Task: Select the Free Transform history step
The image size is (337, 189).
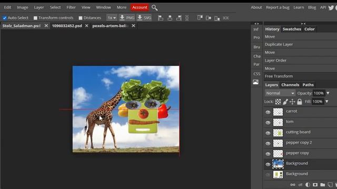Action: (x=301, y=76)
